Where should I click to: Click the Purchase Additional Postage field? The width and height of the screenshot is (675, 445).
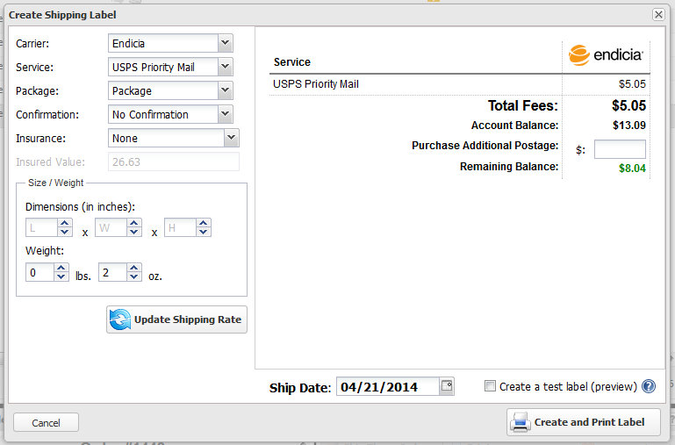click(620, 149)
